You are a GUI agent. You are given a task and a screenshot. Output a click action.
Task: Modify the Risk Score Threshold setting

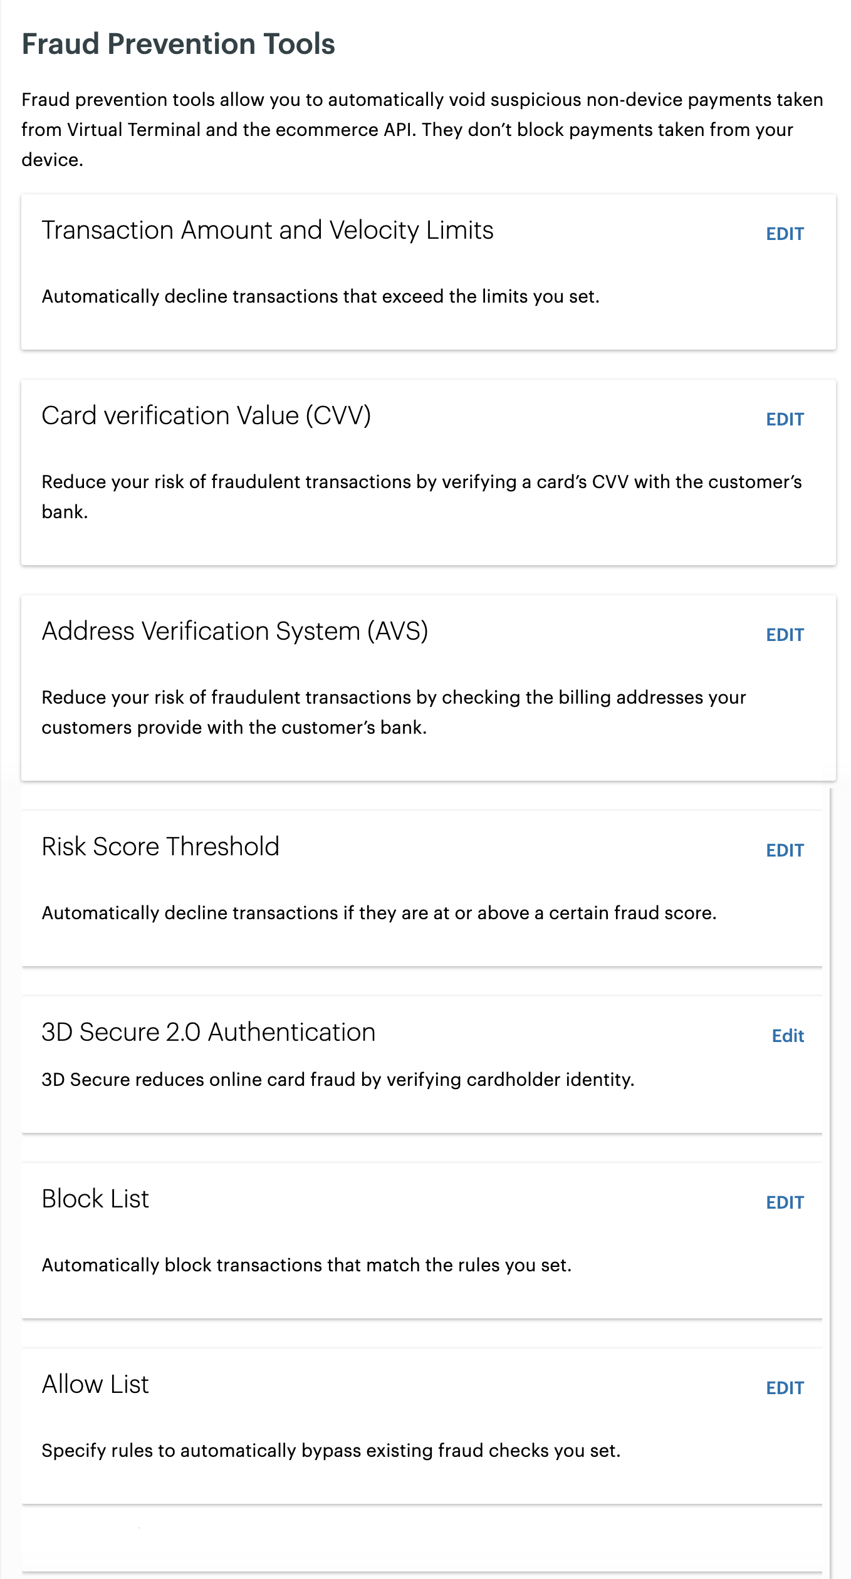[785, 850]
